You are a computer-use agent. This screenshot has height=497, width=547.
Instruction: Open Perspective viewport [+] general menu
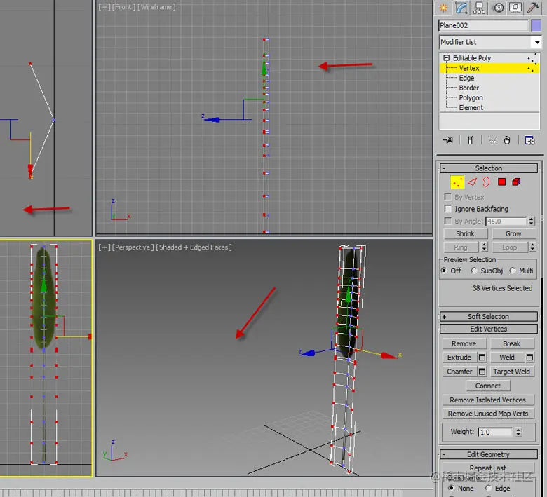pos(104,247)
